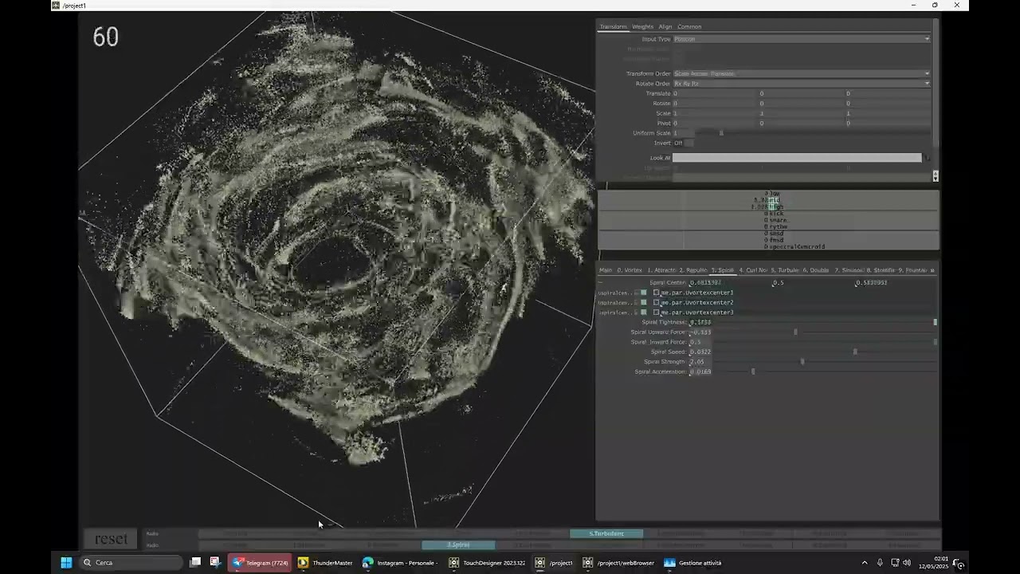The image size is (1020, 574).
Task: Switch to /project1/webBrowser taskbar window
Action: (x=618, y=563)
